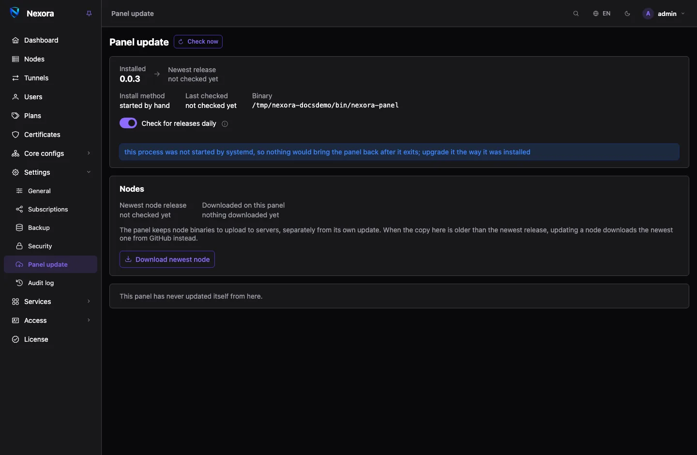Open the Plans page
697x455 pixels.
[x=51, y=116]
